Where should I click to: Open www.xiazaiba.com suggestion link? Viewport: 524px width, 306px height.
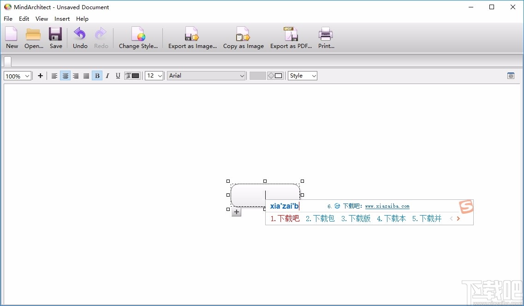click(387, 206)
